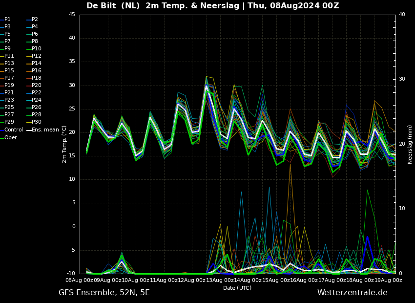This screenshot has height=303, width=415.
Task: Click the Neerslag (mm) axis label
Action: 410,144
